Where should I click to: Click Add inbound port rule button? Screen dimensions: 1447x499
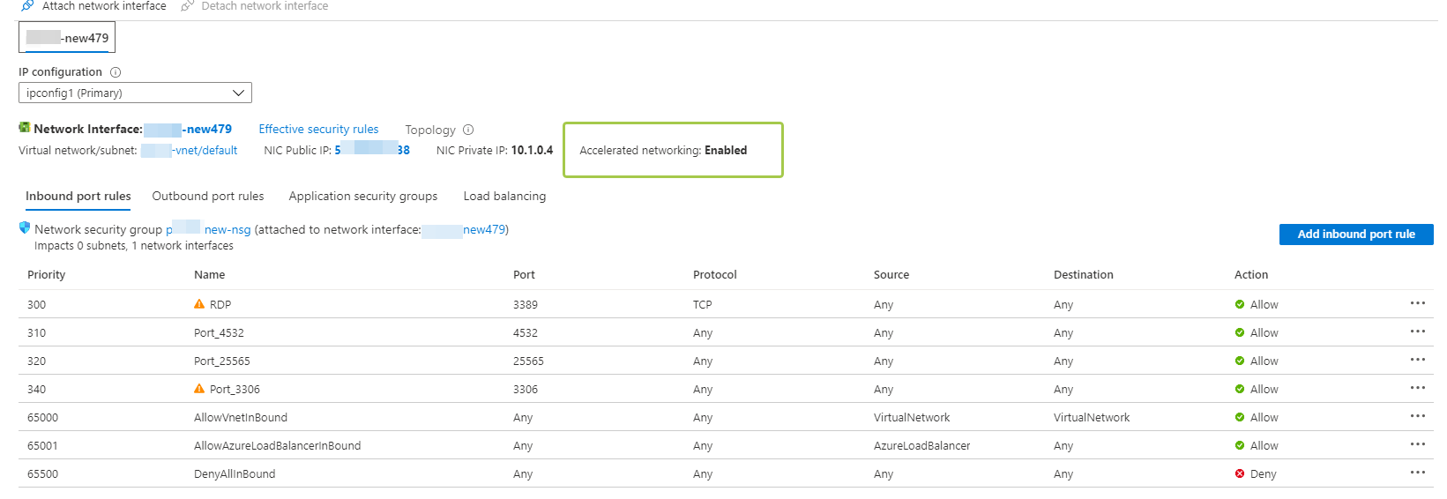(1355, 235)
